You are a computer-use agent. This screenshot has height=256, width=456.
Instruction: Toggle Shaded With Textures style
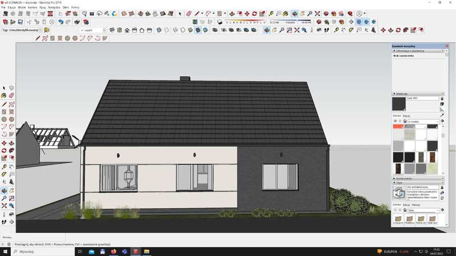pos(198,30)
